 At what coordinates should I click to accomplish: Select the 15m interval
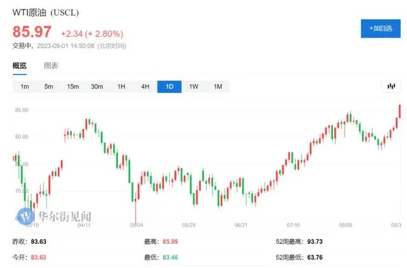[x=73, y=86]
